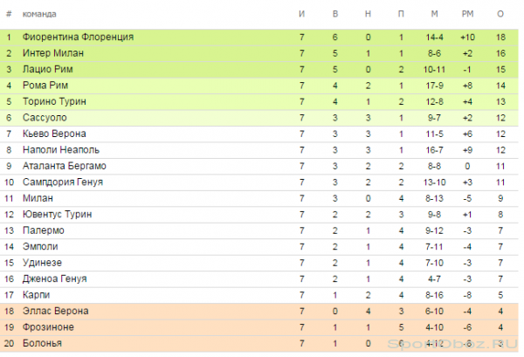This screenshot has height=357, width=524.
Task: Click the Фиорентина Флоренция team name
Action: click(x=78, y=37)
